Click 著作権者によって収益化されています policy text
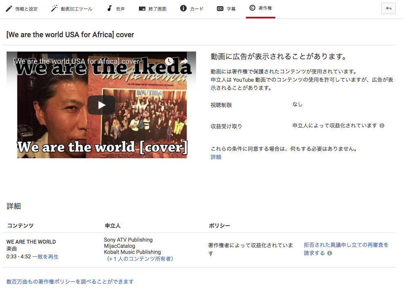 pyautogui.click(x=250, y=249)
